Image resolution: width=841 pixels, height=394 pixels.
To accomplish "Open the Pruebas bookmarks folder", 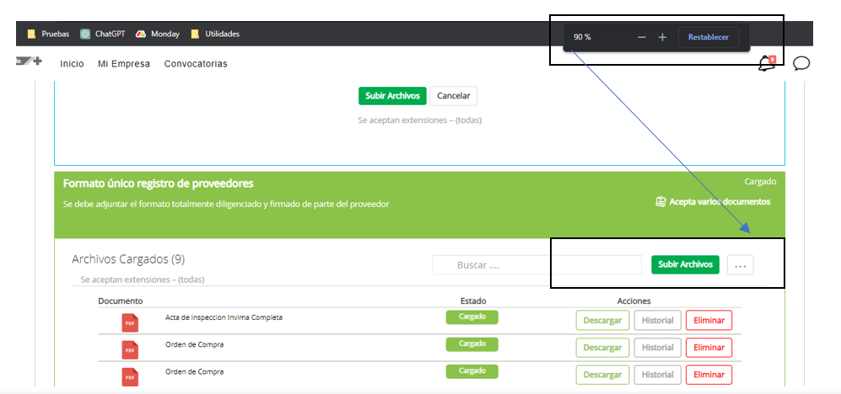I will pos(48,34).
